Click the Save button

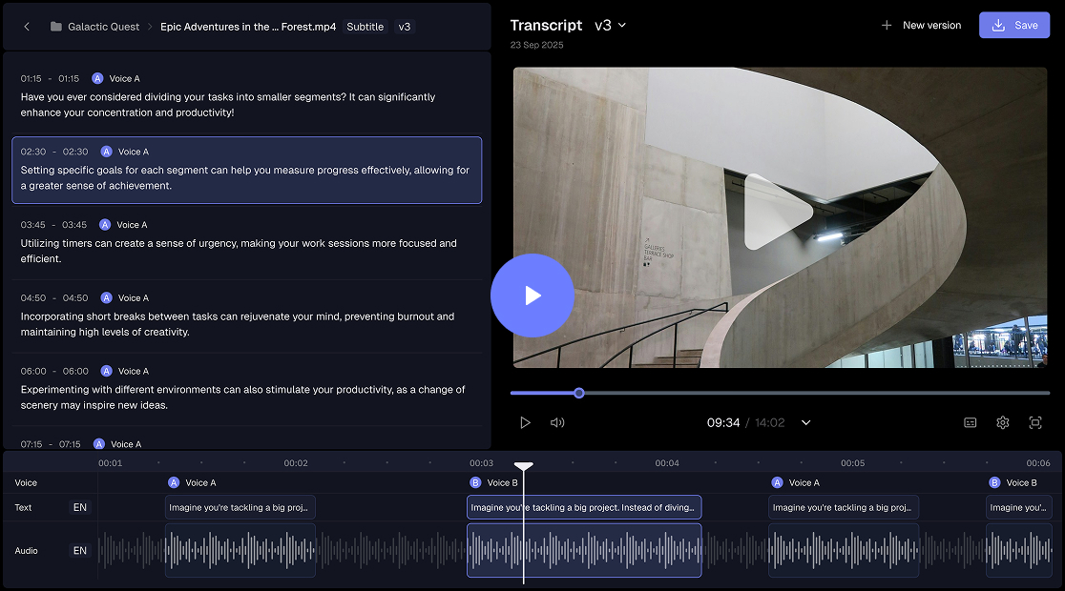[x=1014, y=25]
